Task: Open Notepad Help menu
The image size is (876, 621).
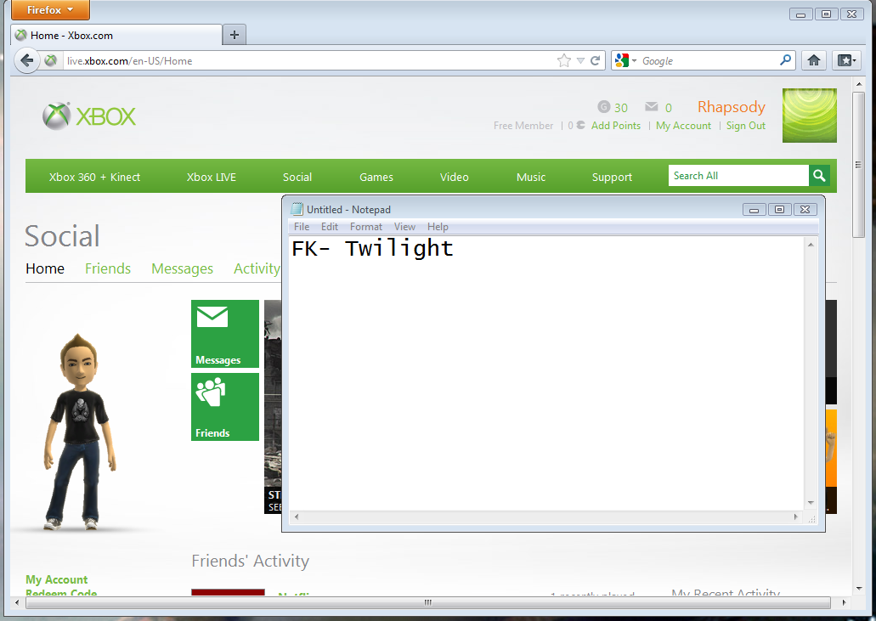Action: [438, 227]
